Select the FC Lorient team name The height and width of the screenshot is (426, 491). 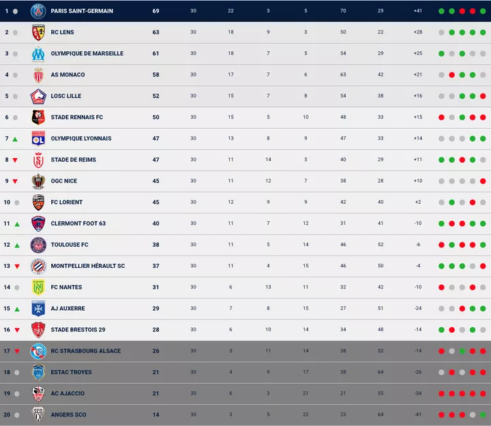click(x=66, y=202)
